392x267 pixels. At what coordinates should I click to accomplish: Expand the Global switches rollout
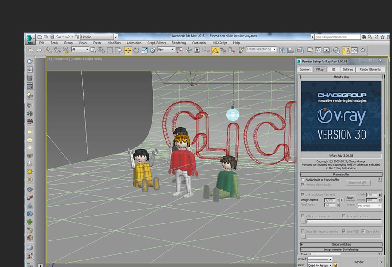point(341,244)
